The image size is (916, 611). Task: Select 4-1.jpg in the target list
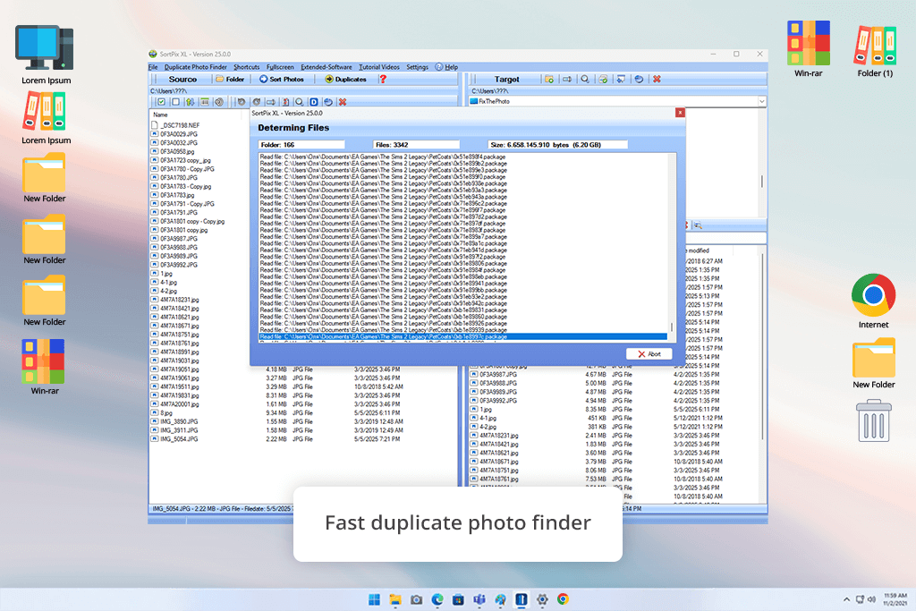(488, 418)
